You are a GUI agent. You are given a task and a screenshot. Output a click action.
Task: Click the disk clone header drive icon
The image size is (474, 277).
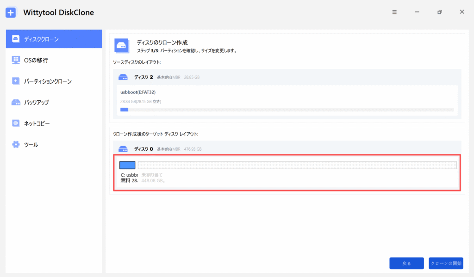122,46
